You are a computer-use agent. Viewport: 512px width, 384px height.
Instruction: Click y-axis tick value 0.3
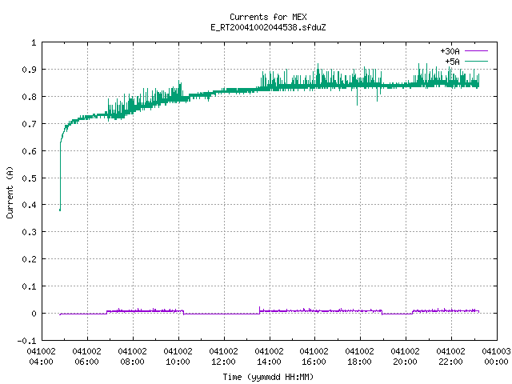29,232
